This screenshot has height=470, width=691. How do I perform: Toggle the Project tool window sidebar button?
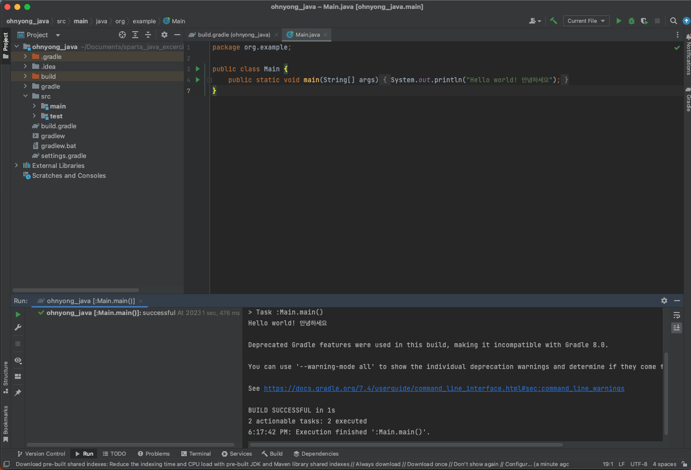click(x=5, y=46)
